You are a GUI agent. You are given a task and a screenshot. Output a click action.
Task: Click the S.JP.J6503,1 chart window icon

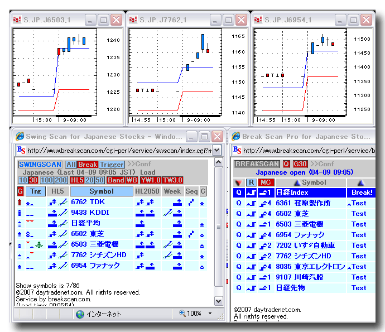pyautogui.click(x=17, y=20)
